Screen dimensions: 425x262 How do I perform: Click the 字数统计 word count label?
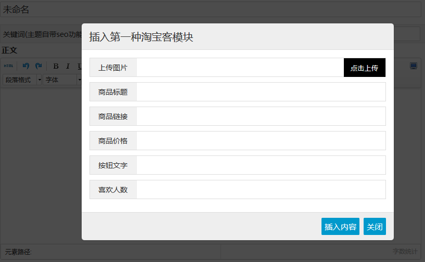405,252
